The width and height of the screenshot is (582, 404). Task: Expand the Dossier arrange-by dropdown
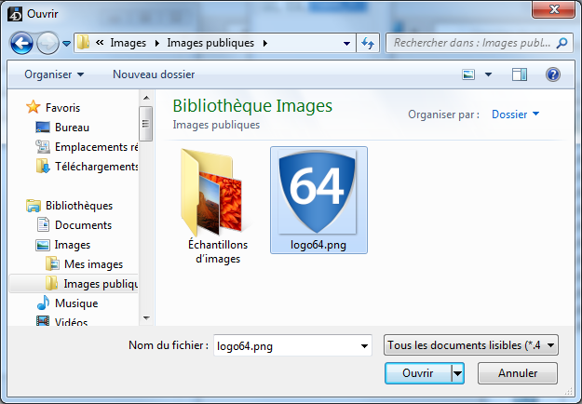pos(515,114)
